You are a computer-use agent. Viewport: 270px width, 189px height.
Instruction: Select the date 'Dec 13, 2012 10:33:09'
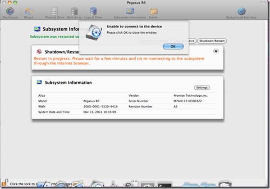coord(100,112)
